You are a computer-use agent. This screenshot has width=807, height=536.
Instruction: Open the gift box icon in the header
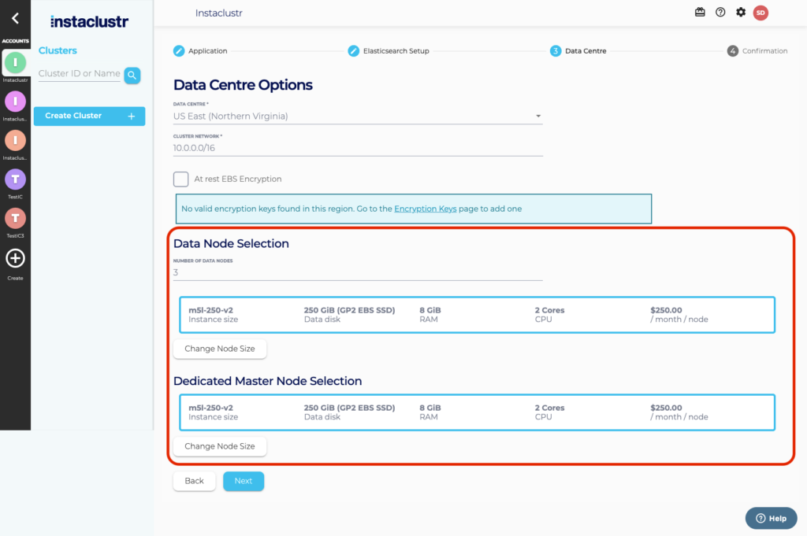[700, 13]
